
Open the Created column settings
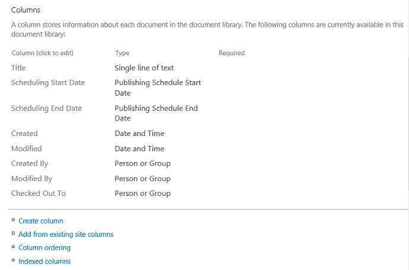24,134
